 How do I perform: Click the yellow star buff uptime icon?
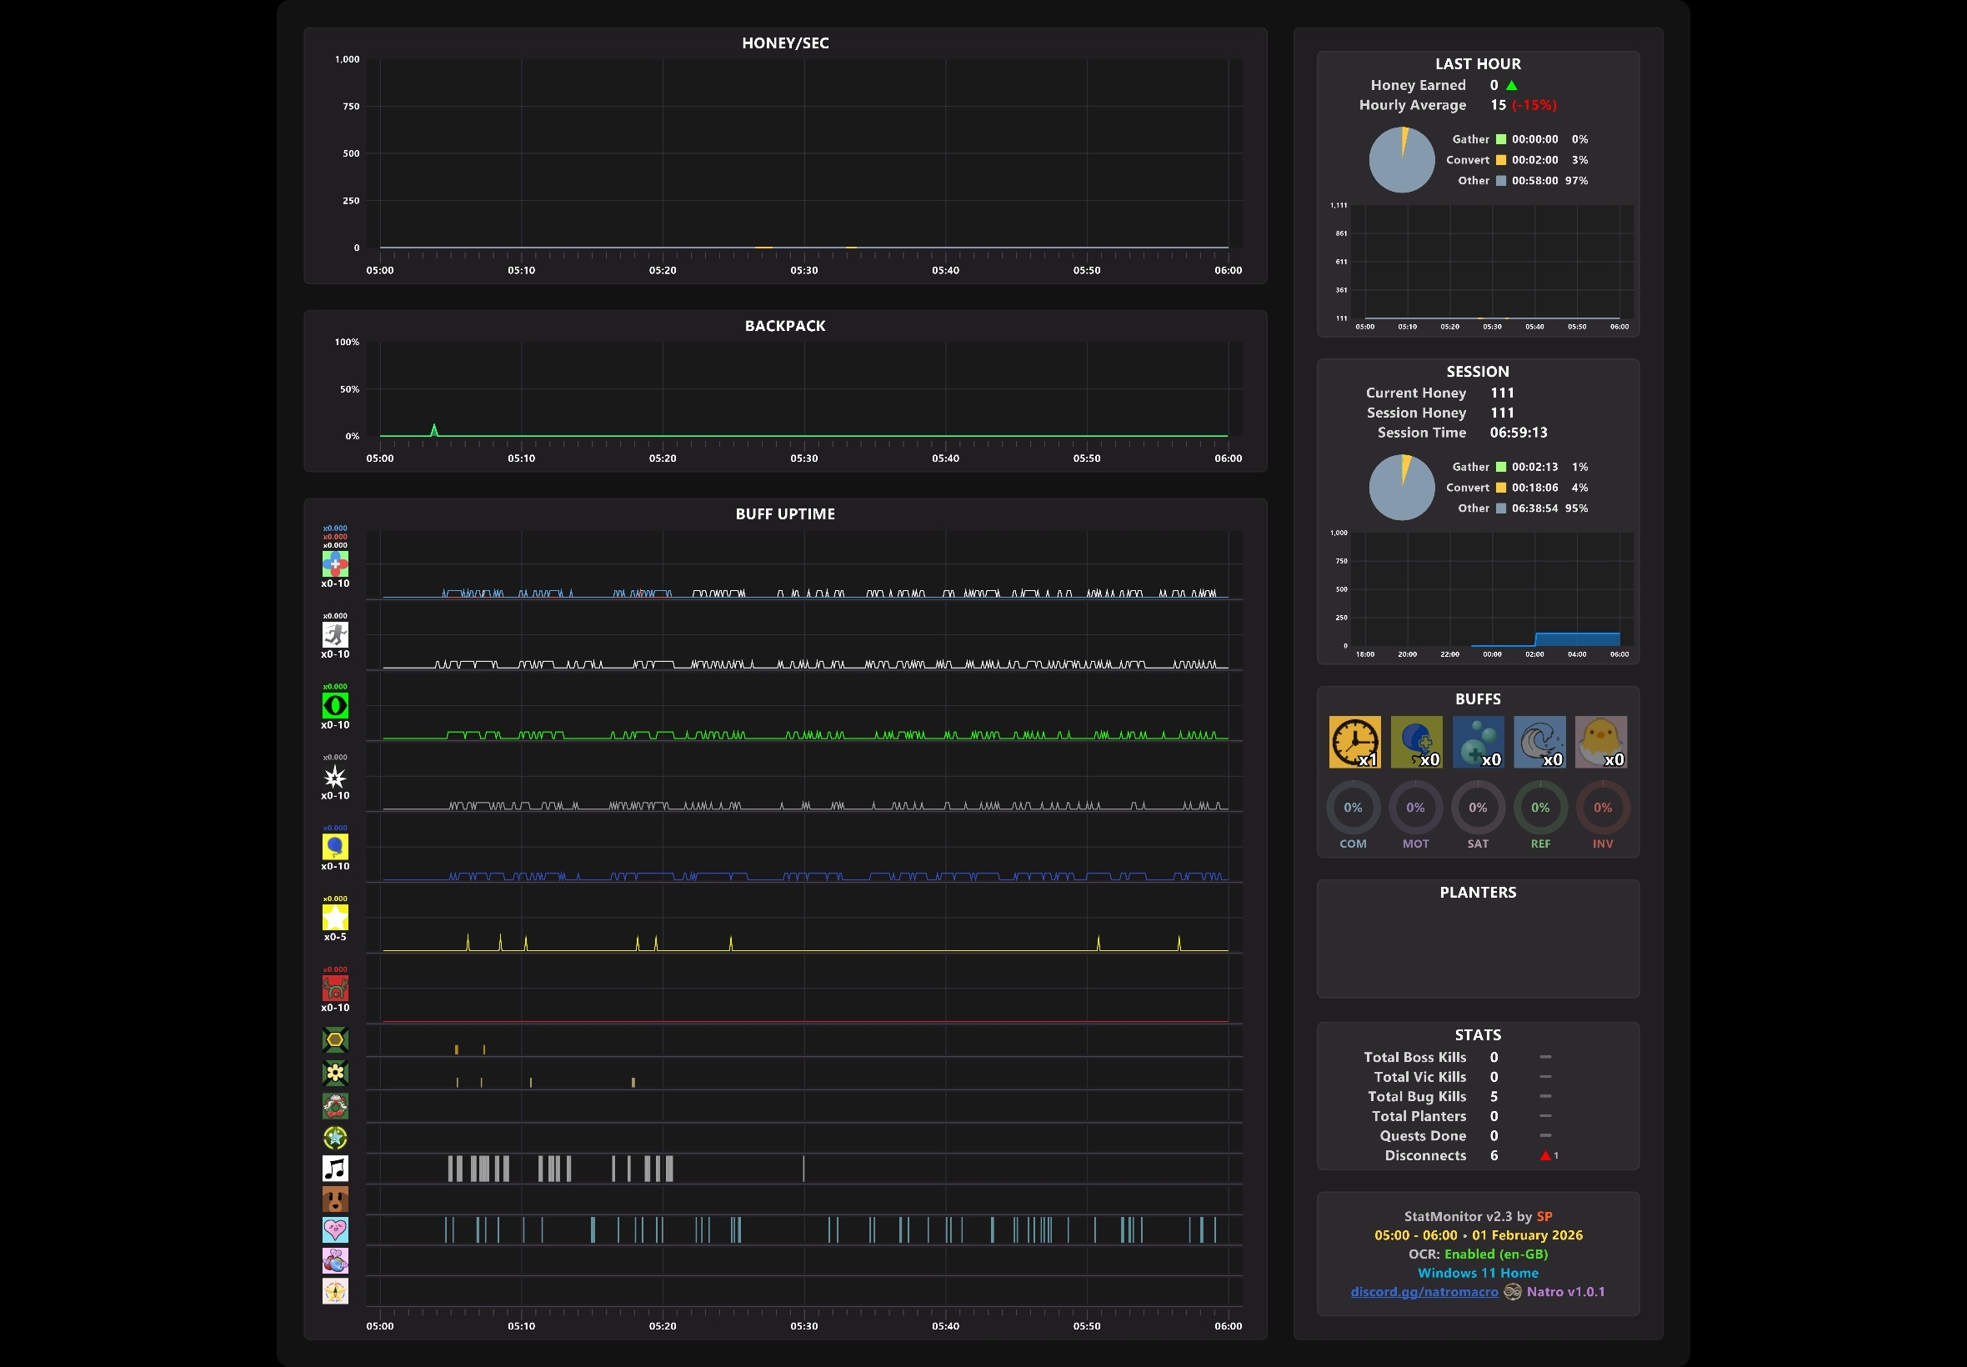click(335, 918)
